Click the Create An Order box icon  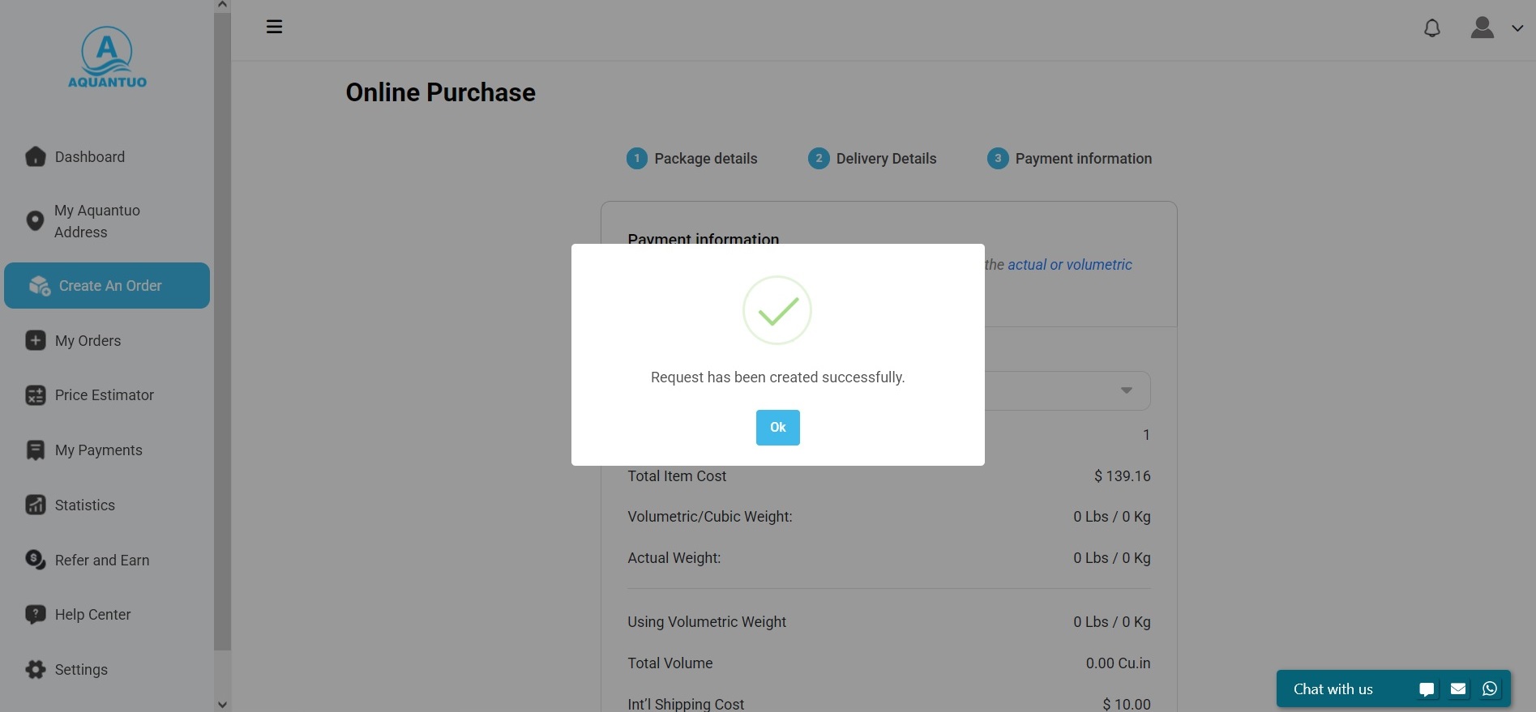(x=40, y=285)
